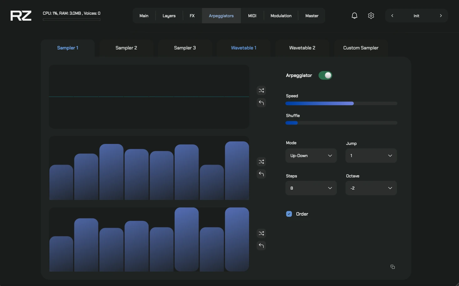Image resolution: width=459 pixels, height=286 pixels.
Task: Open the Steps dropdown set to 8
Action: 311,188
